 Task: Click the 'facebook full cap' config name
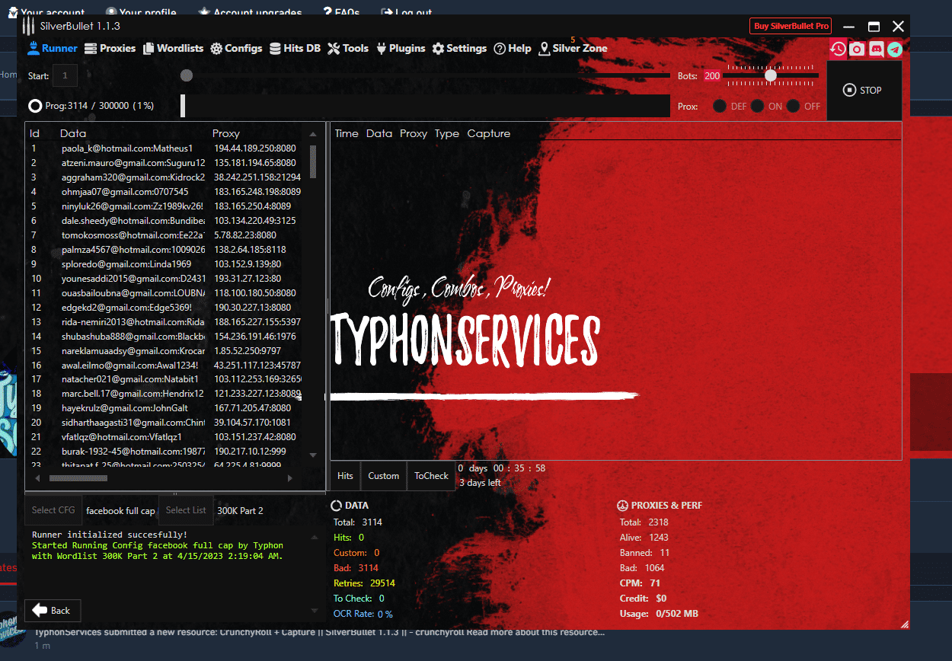(120, 510)
